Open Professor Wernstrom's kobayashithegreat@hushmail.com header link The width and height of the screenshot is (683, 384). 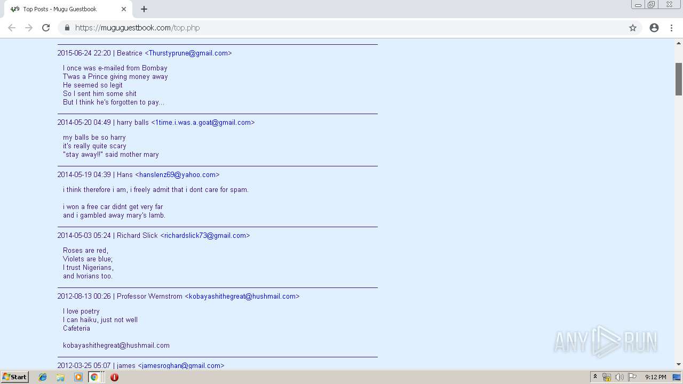point(242,297)
